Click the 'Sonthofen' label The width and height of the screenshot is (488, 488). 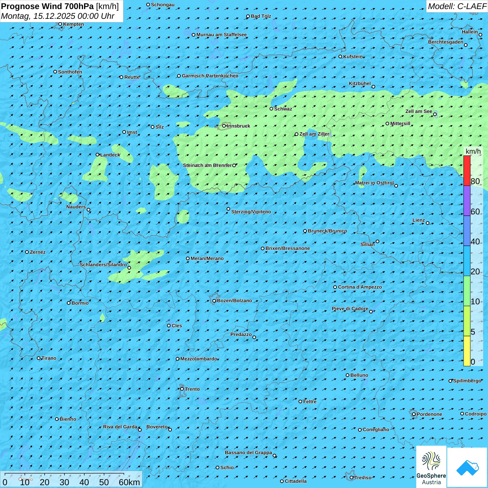pos(70,72)
